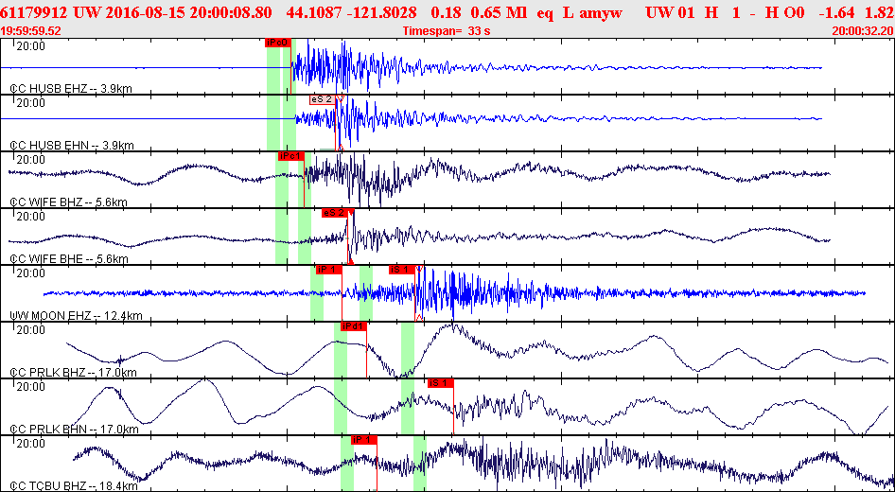Screen dimensions: 895x492
Task: Select the iP 1 pick flag on TCBU BHZ
Action: 364,440
